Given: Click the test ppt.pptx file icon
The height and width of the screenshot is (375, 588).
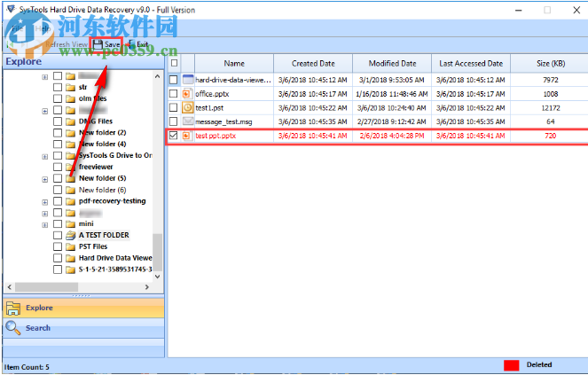Looking at the screenshot, I should (187, 136).
